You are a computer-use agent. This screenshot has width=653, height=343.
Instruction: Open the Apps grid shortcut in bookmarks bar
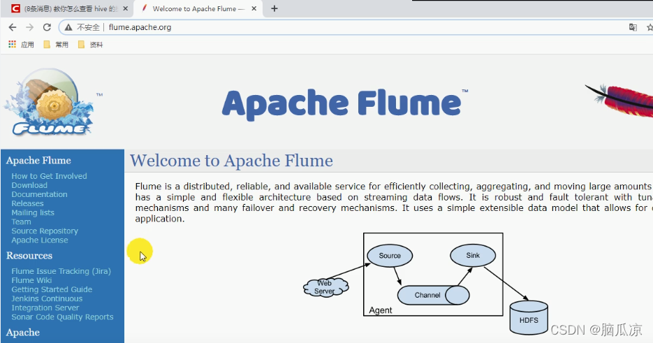pos(12,44)
